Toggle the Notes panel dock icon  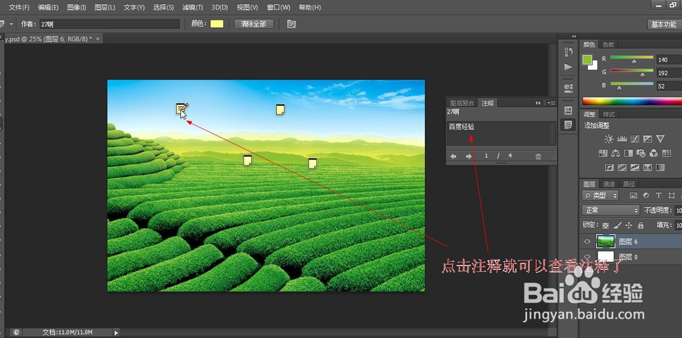568,125
